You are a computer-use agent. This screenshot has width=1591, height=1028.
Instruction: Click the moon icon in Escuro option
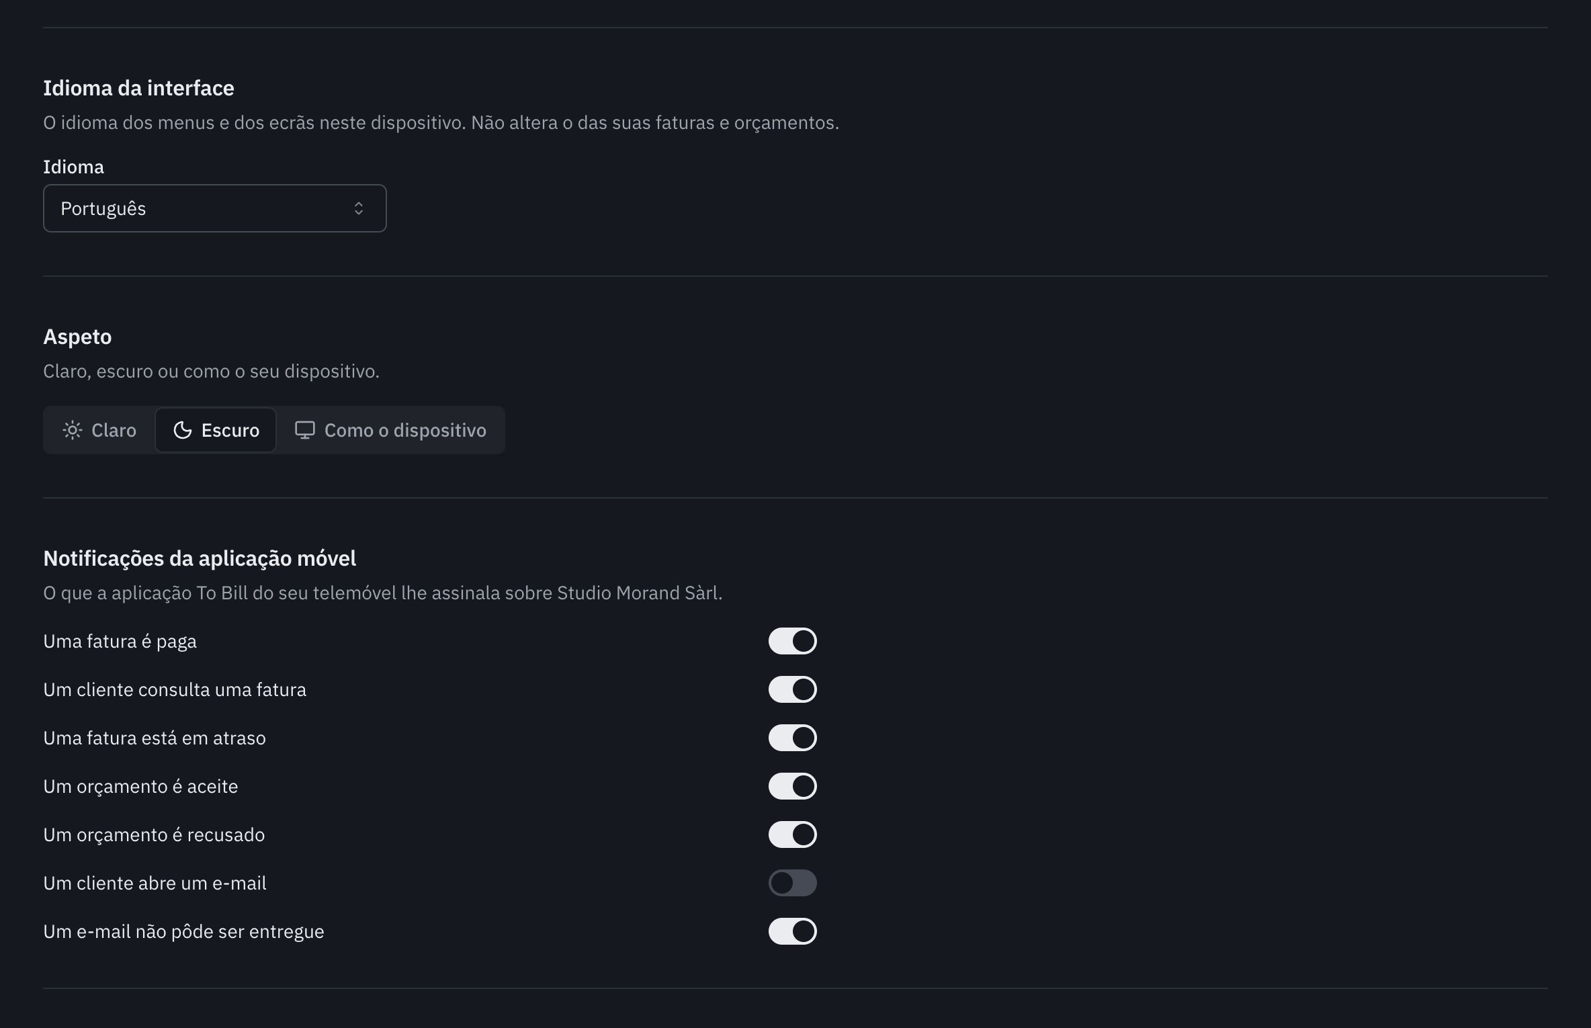click(183, 430)
